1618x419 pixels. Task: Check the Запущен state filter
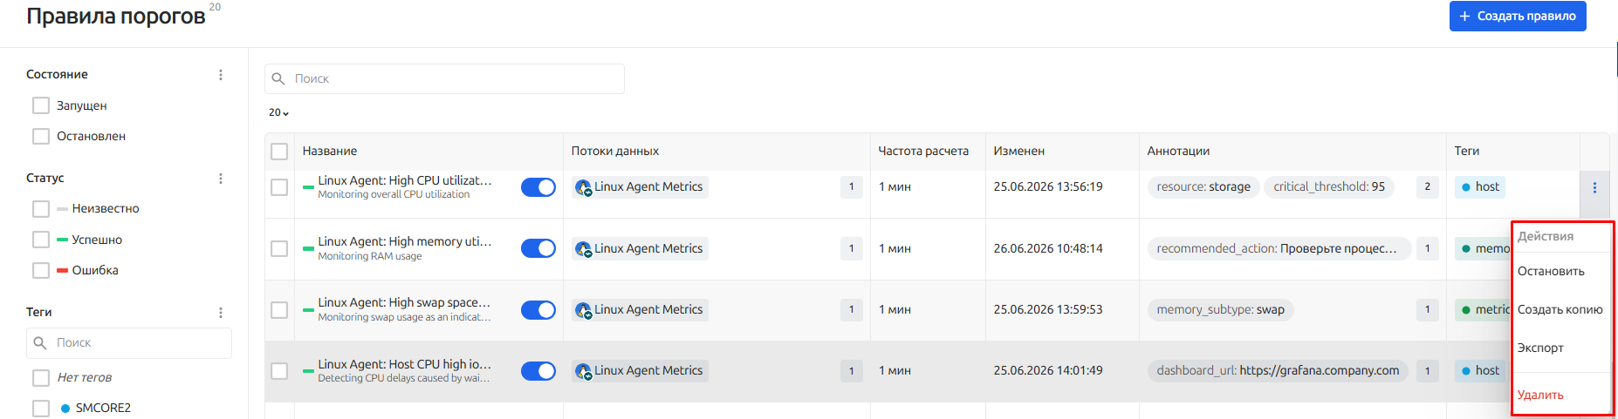point(41,105)
